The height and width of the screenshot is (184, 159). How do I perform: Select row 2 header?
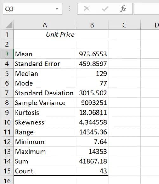(x=7, y=44)
